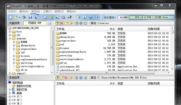Sort disc list by 日期/时间 column
Screen dimensions: 181x105
pos(159,29)
